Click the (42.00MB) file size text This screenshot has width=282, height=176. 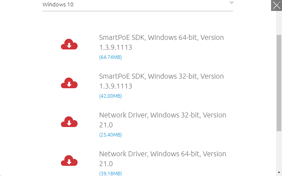110,96
